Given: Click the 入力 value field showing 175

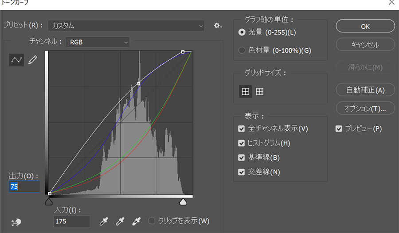Looking at the screenshot, I should click(72, 221).
